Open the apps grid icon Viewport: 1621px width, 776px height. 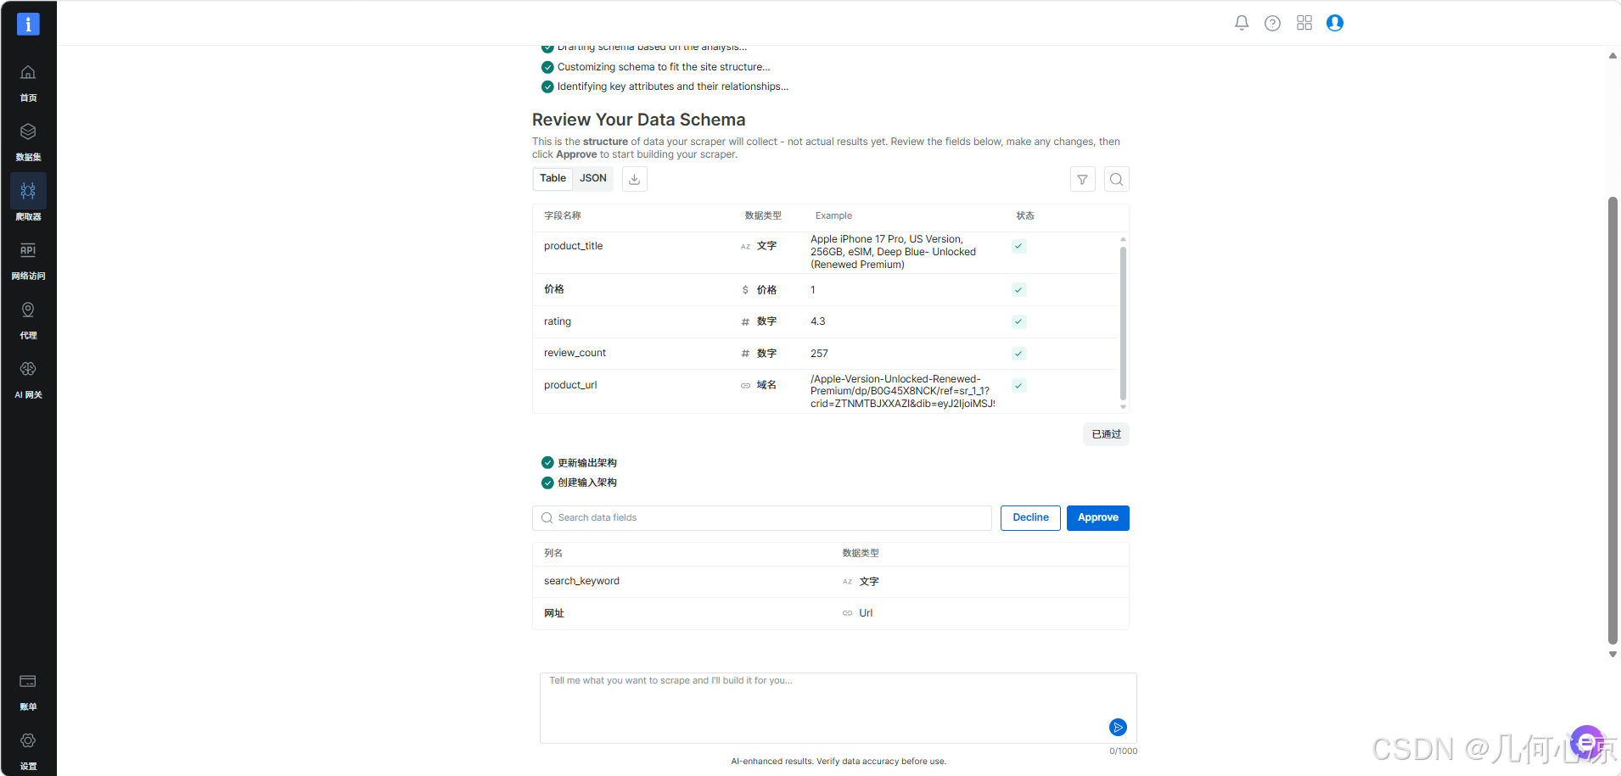point(1304,23)
